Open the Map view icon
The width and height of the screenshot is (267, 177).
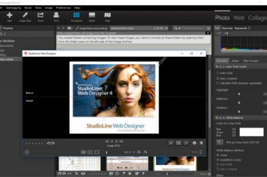pyautogui.click(x=108, y=15)
